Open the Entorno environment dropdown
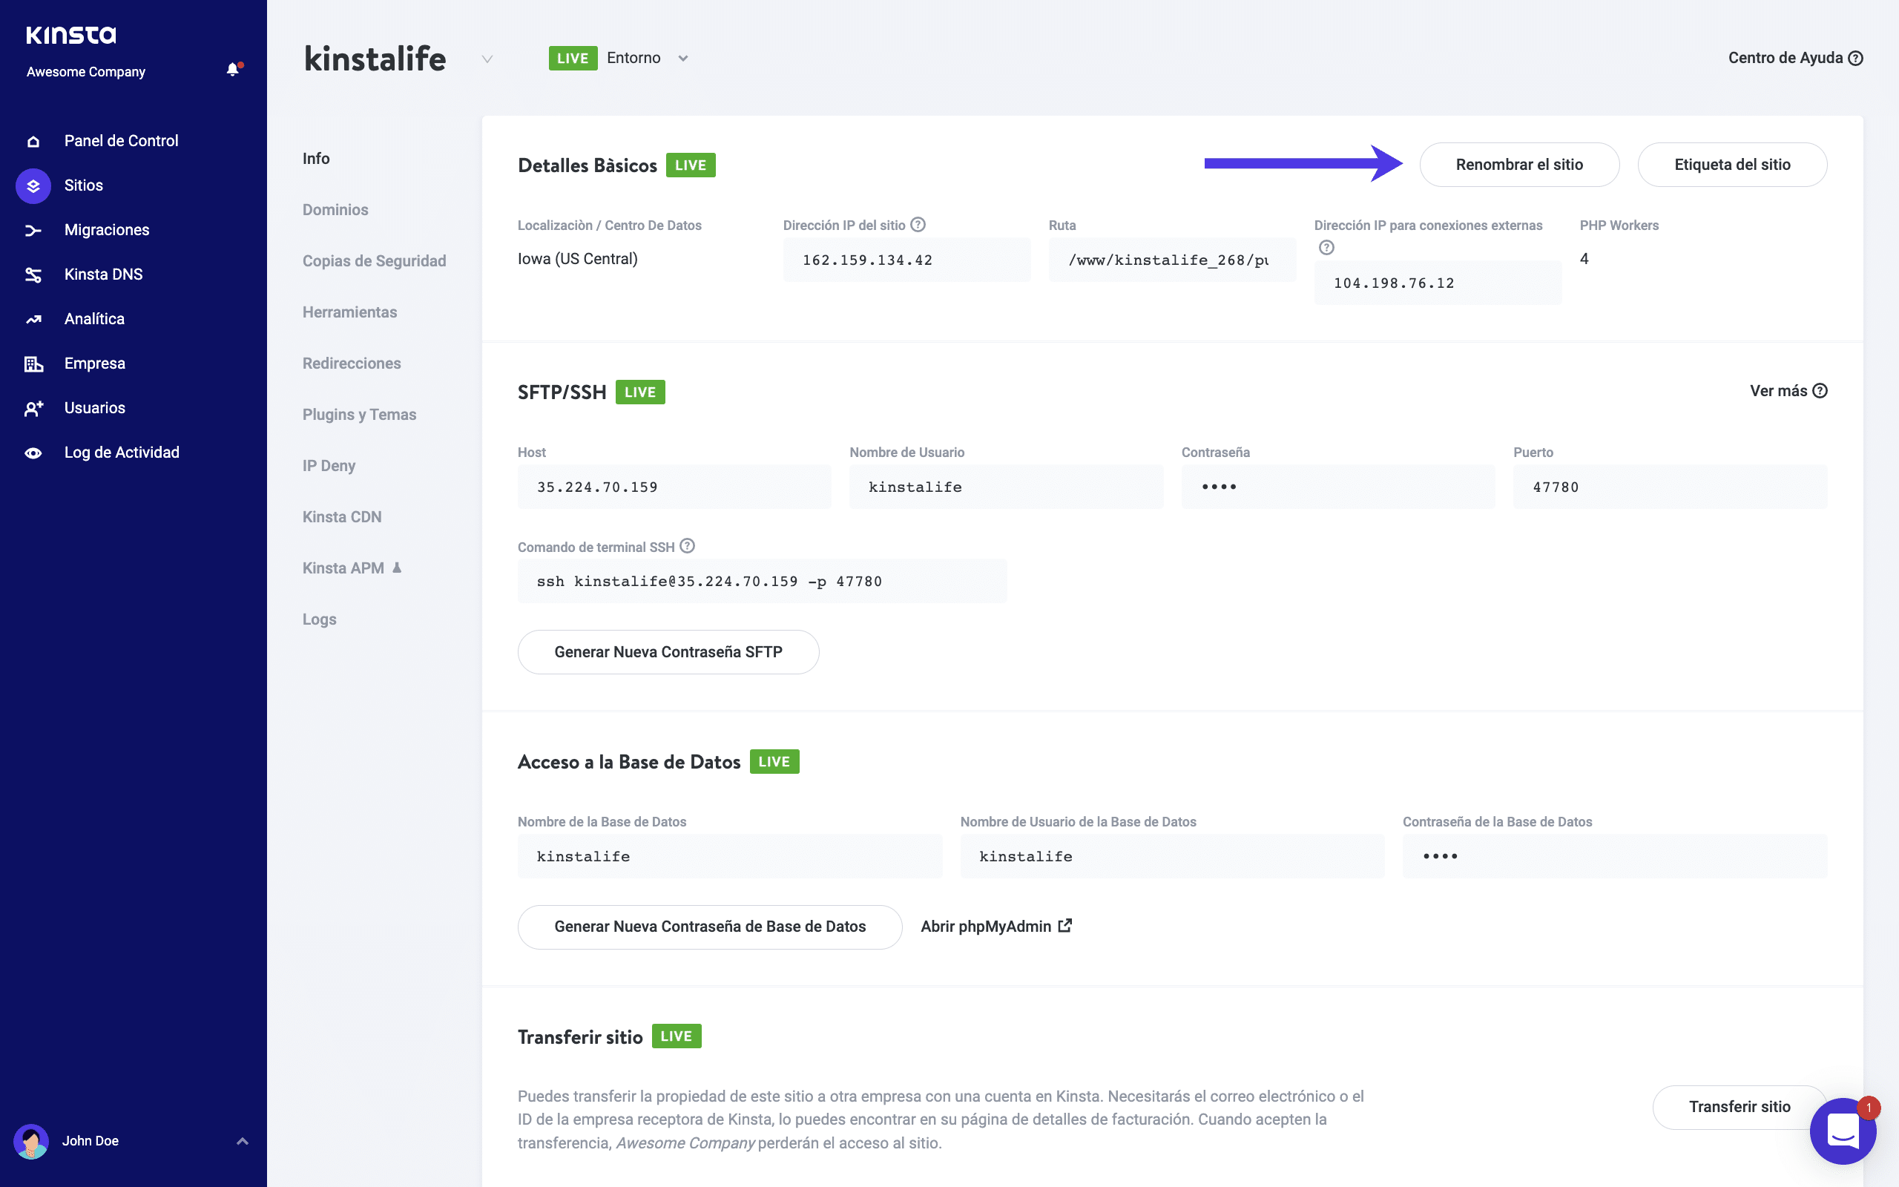Screen dimensions: 1899x1187 pyautogui.click(x=682, y=59)
